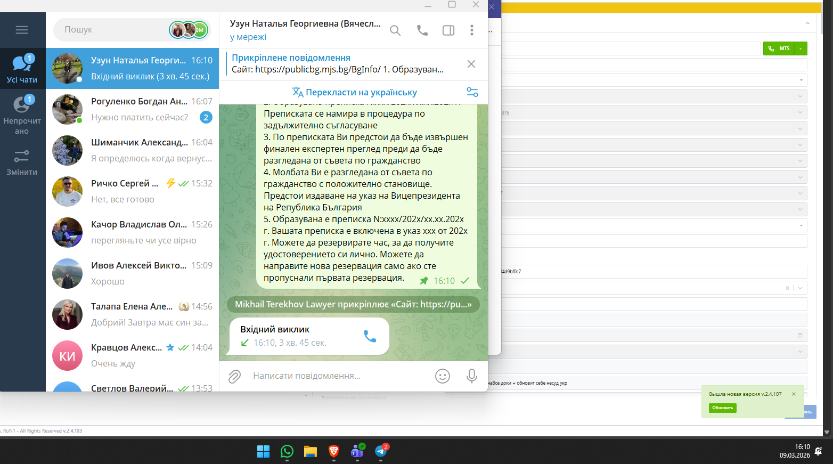Click the Mikhail Terekhov Lawyer pinned service message

353,305
